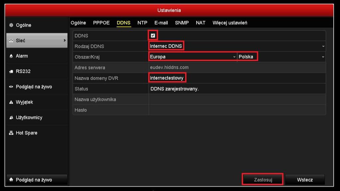Open the NAT tab

201,23
